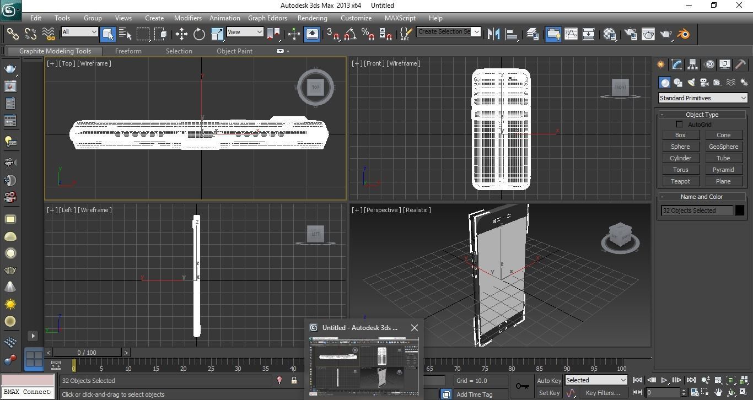Open the key mode Selected dropdown
Screen dimensions: 753x400
pyautogui.click(x=596, y=380)
